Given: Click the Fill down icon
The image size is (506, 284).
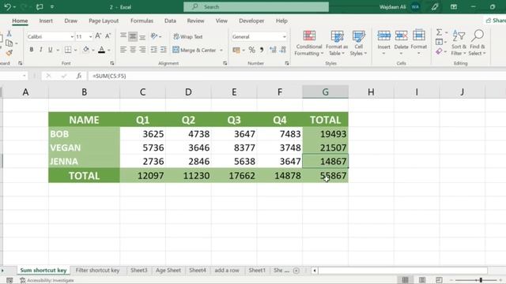Looking at the screenshot, I should (x=440, y=42).
